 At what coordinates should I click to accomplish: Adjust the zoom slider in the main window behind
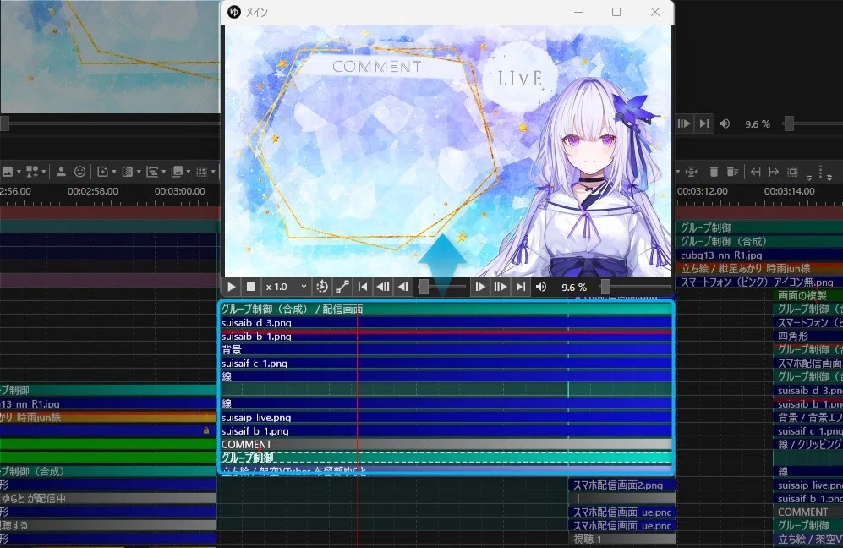pos(813,123)
